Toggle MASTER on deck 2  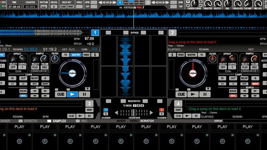coord(191,55)
